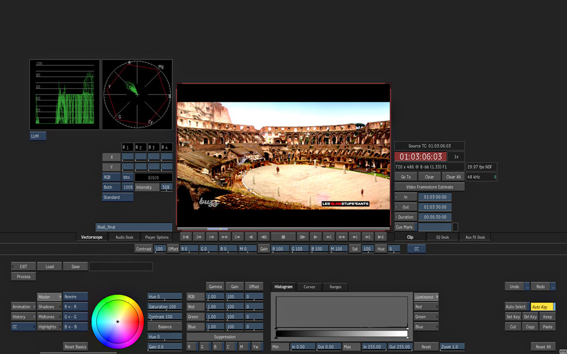Viewport: 567px width, 354px height.
Task: Toggle the Yw suppression button
Action: click(x=257, y=347)
